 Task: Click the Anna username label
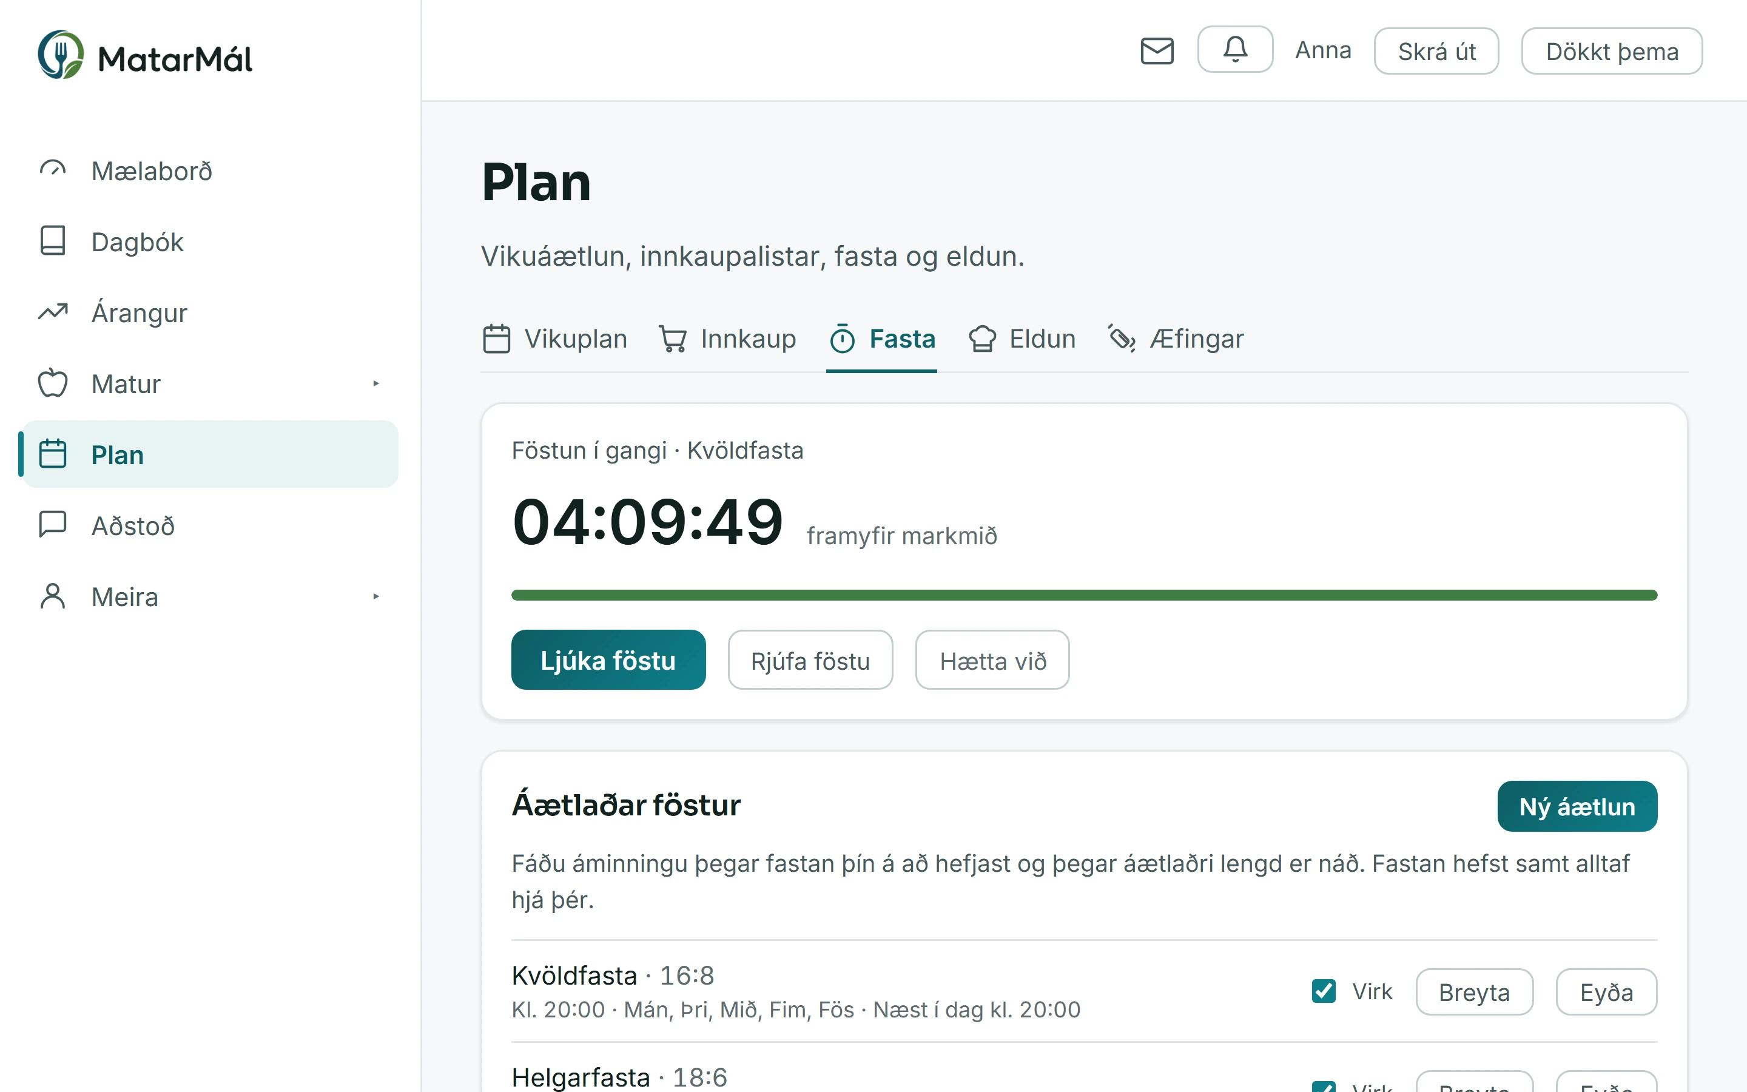pos(1322,50)
